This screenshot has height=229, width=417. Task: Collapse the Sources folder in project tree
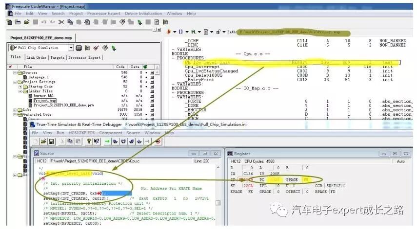tap(15, 72)
